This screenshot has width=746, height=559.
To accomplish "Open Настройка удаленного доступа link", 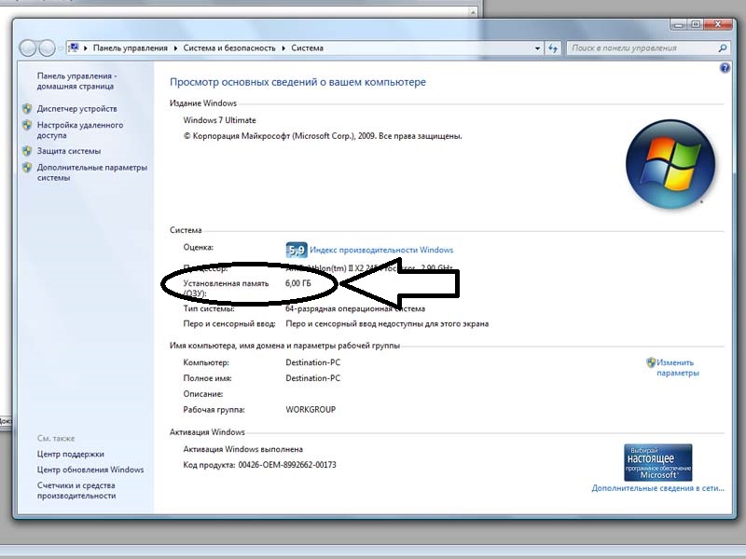I will [80, 130].
